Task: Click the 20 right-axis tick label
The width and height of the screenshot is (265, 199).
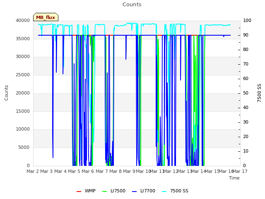Action: [246, 136]
